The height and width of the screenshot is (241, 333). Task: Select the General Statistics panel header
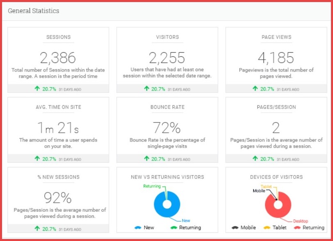pyautogui.click(x=34, y=11)
